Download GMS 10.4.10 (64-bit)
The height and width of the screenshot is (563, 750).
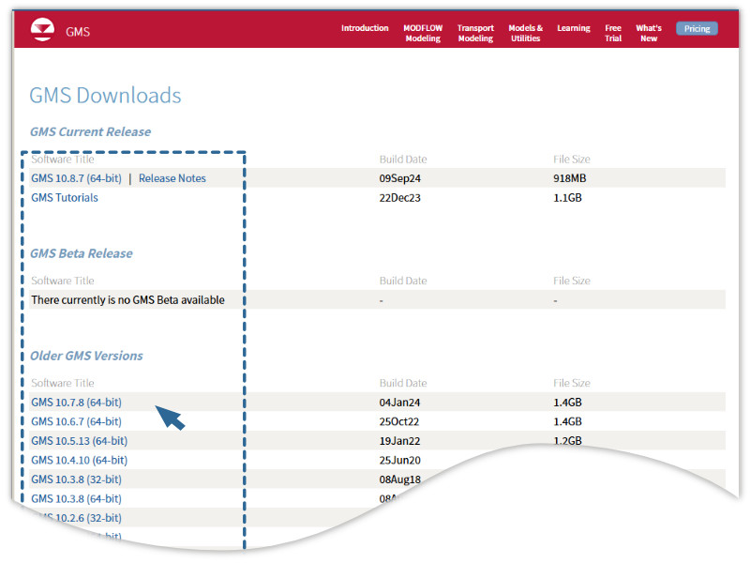(80, 460)
